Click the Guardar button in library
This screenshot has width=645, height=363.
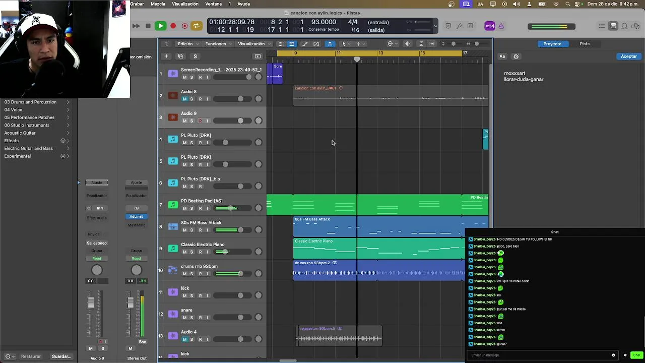(x=61, y=356)
